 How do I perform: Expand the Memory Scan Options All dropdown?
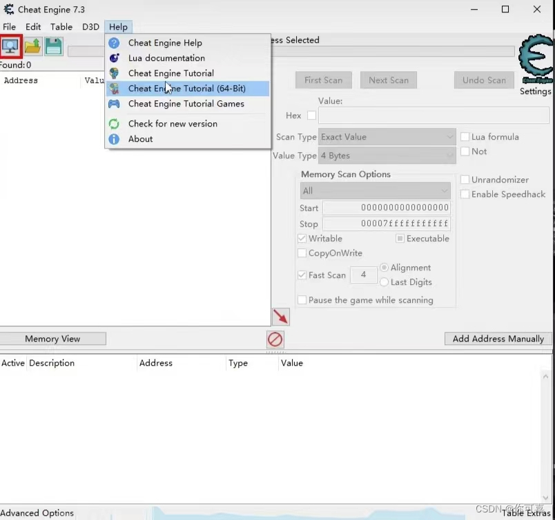(376, 191)
